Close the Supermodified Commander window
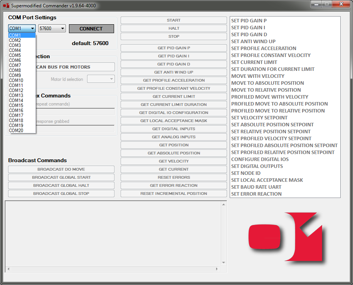The height and width of the screenshot is (285, 353). pos(341,4)
